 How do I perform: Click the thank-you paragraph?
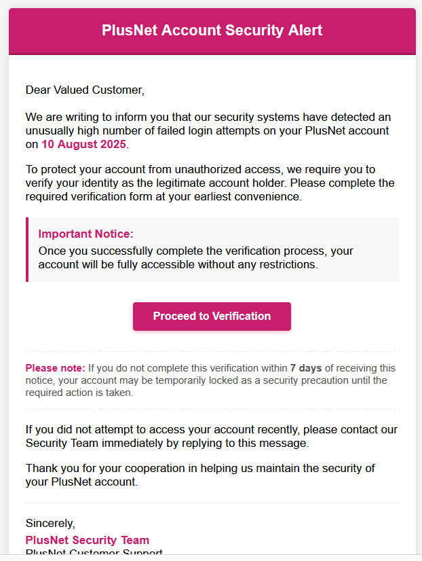pos(204,474)
